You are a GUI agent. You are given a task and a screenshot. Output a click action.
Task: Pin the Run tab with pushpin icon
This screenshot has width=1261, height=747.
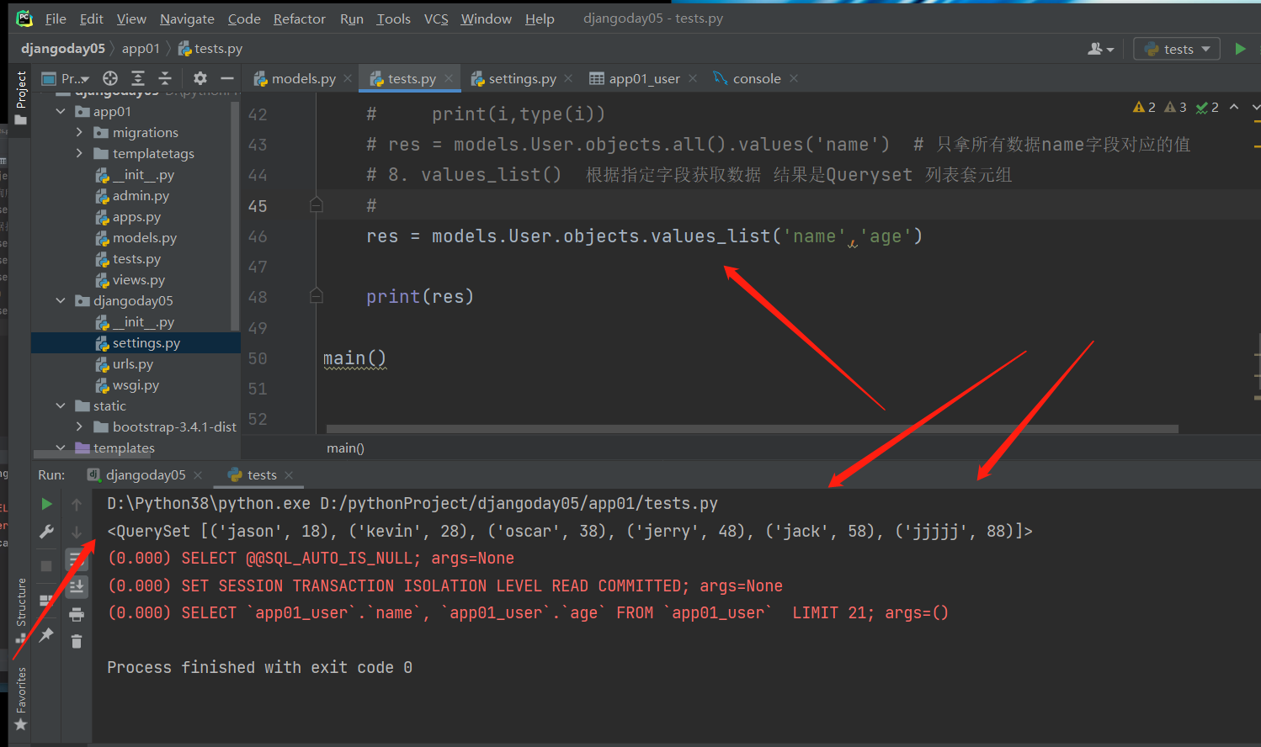pos(46,635)
